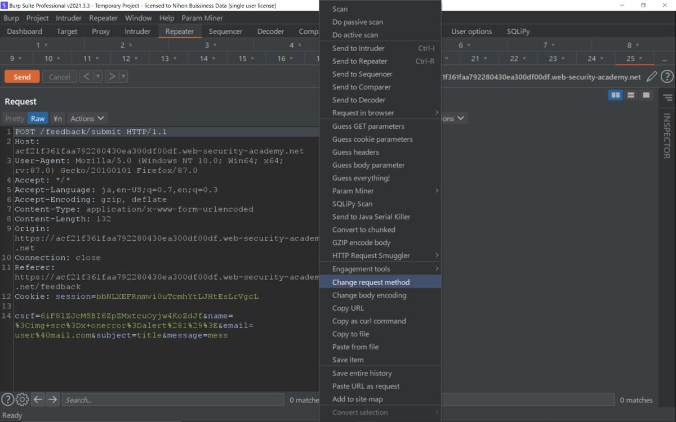676x422 pixels.
Task: Close Repeater tab 12
Action: (136, 59)
